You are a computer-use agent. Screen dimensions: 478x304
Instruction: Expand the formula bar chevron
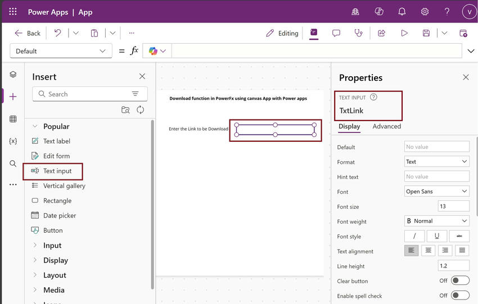[x=471, y=51]
